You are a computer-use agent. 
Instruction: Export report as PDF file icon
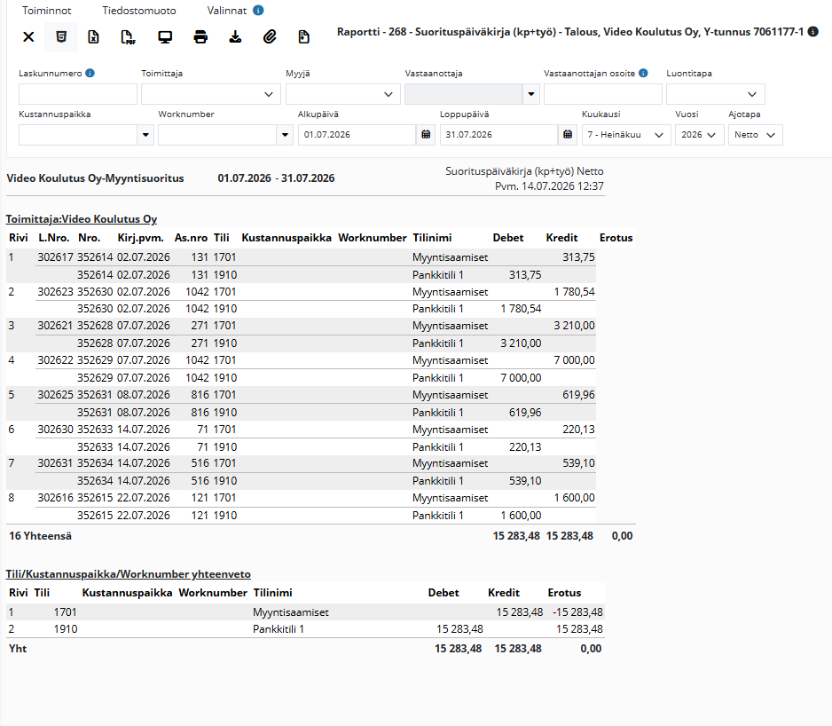coord(128,36)
